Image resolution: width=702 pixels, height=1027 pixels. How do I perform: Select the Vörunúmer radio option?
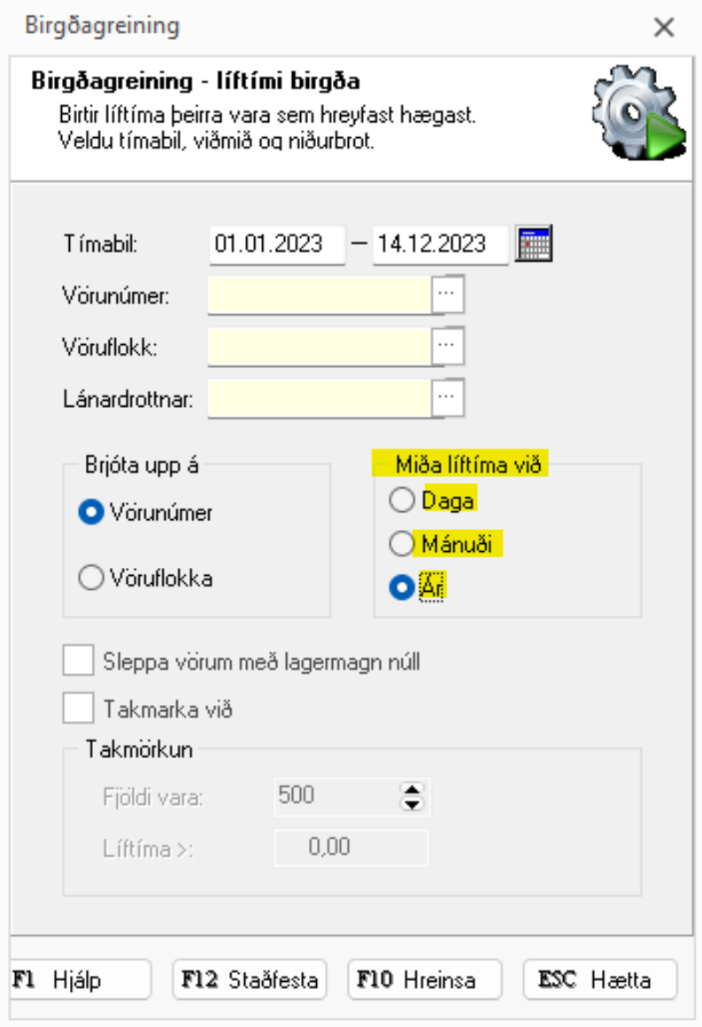point(91,513)
